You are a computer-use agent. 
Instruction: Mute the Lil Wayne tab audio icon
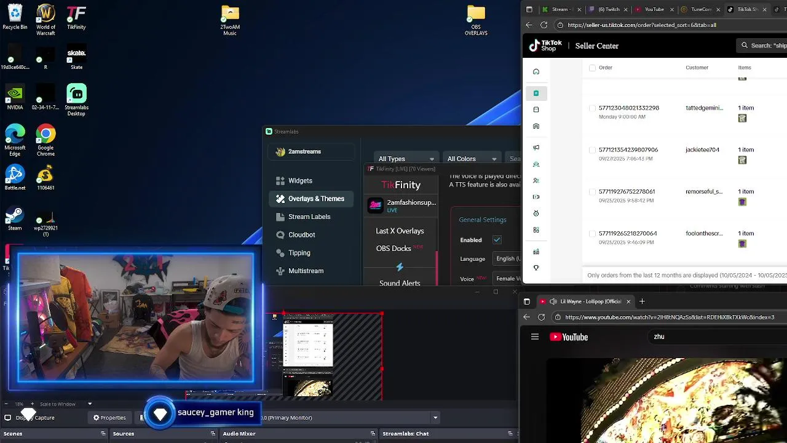[x=553, y=301]
